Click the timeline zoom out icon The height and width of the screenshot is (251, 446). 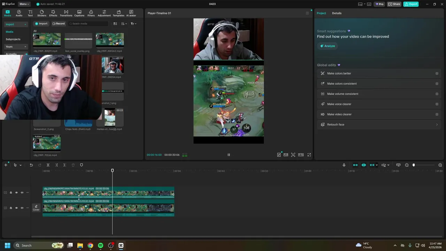coord(407,165)
